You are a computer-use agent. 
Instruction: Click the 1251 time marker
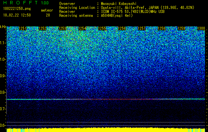[23, 28]
